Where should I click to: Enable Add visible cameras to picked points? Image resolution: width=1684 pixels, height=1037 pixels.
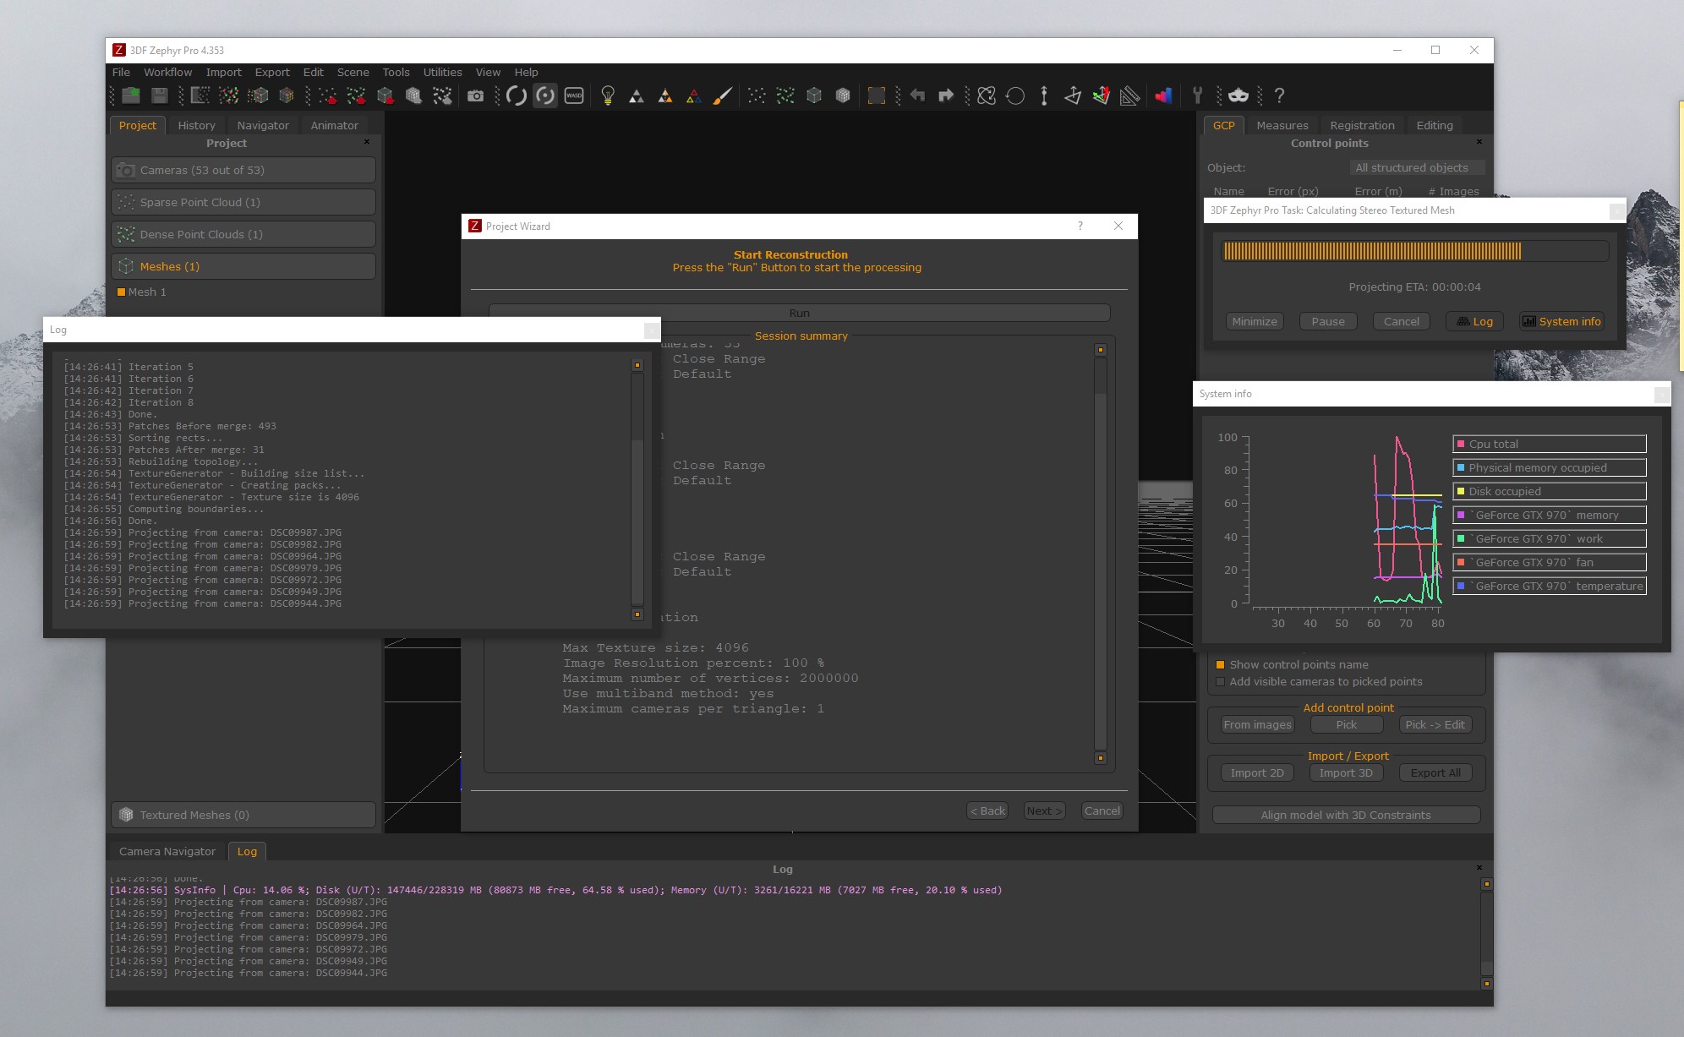[1220, 682]
